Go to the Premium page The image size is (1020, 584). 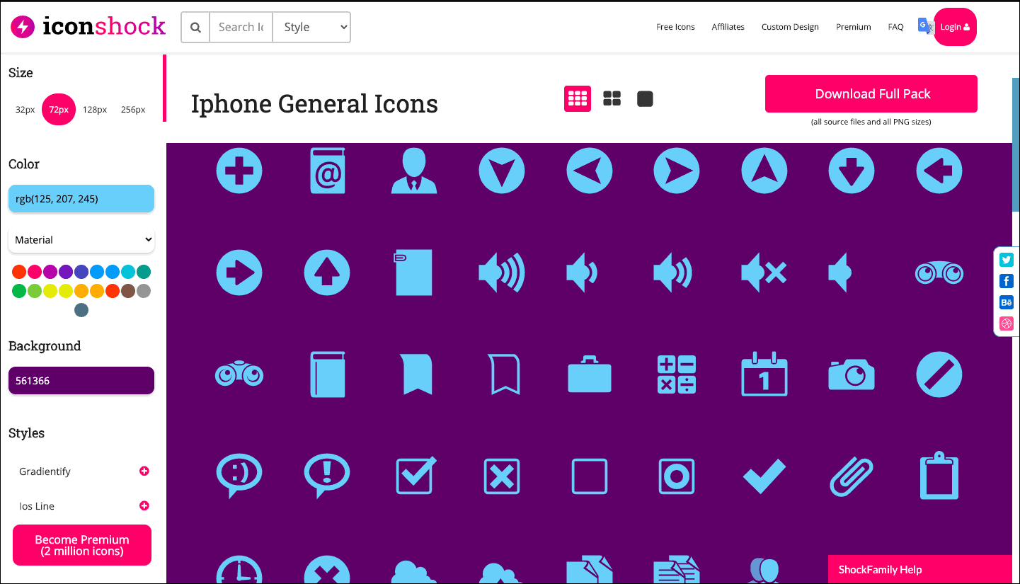click(853, 26)
